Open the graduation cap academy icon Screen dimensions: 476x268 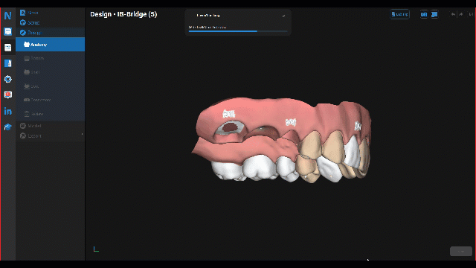tap(8, 127)
